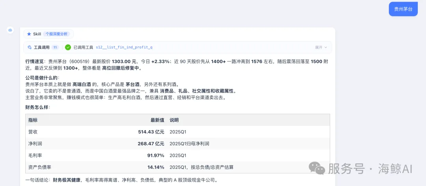The image size is (426, 186).
Task: Click the 财务极其健康 conclusion text
Action: [x=67, y=180]
